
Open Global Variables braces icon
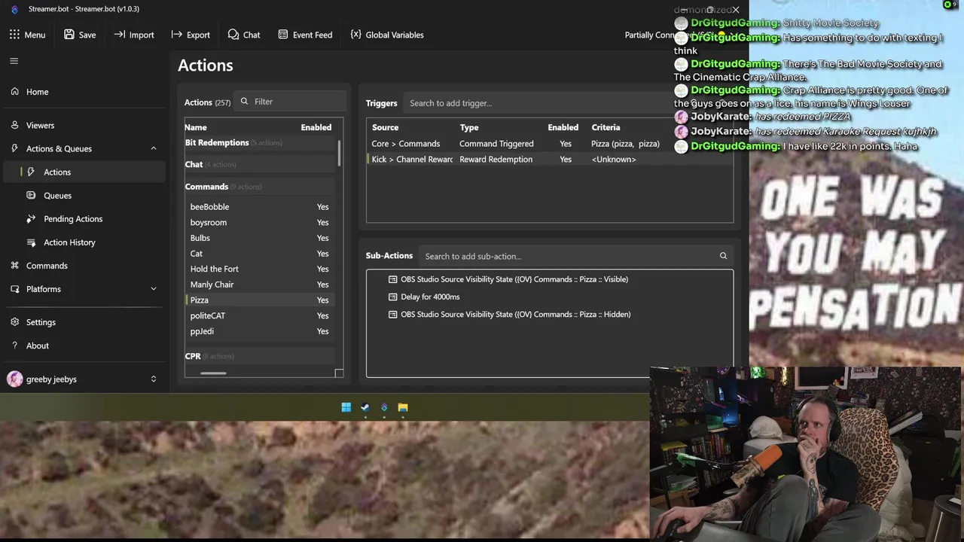(355, 35)
